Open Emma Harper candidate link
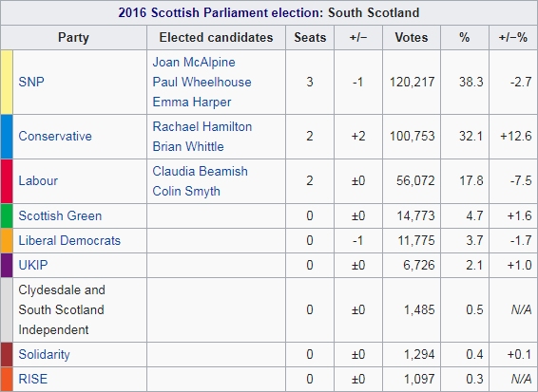Viewport: 538px width, 392px height. click(x=192, y=102)
